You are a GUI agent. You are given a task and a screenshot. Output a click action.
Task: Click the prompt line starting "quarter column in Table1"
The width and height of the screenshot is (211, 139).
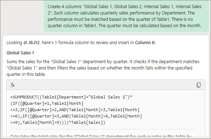(124, 26)
